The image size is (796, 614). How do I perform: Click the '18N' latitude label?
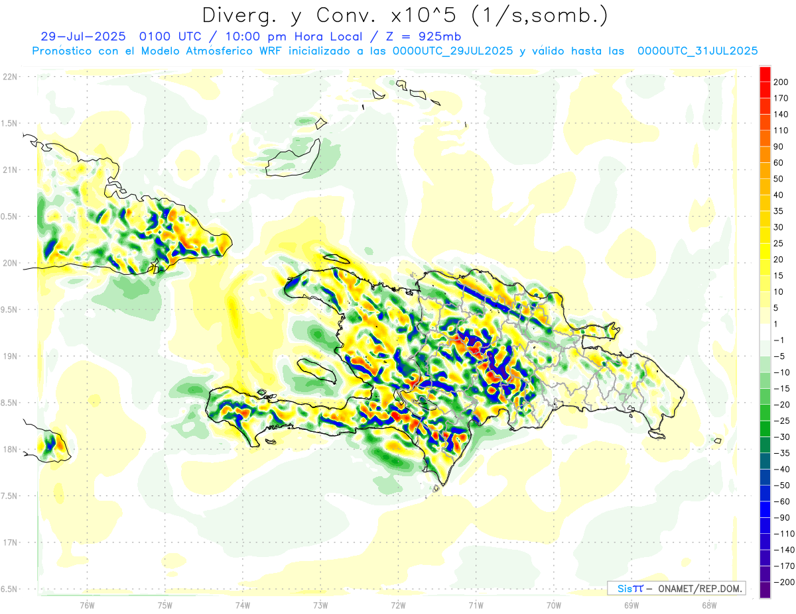(x=9, y=450)
